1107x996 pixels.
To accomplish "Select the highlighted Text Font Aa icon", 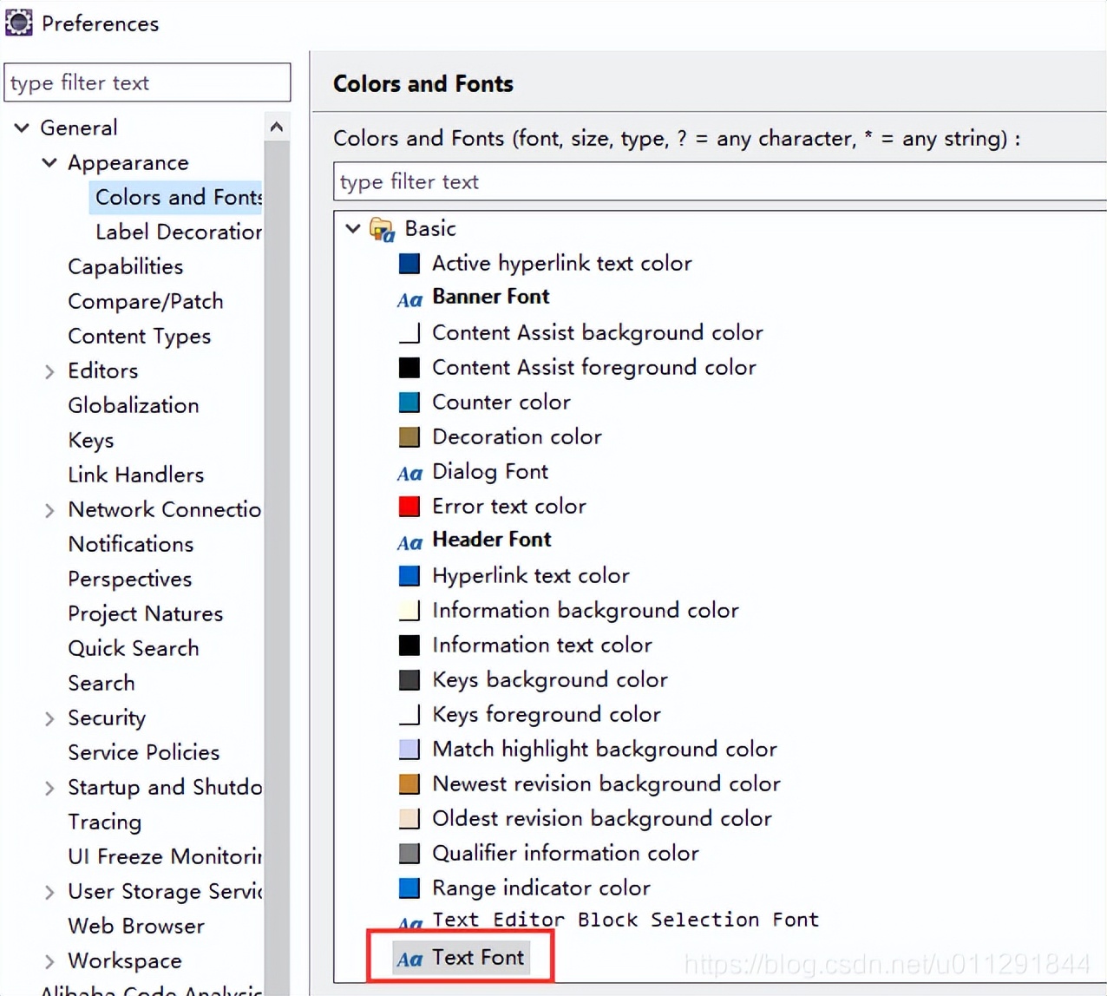I will coord(409,959).
